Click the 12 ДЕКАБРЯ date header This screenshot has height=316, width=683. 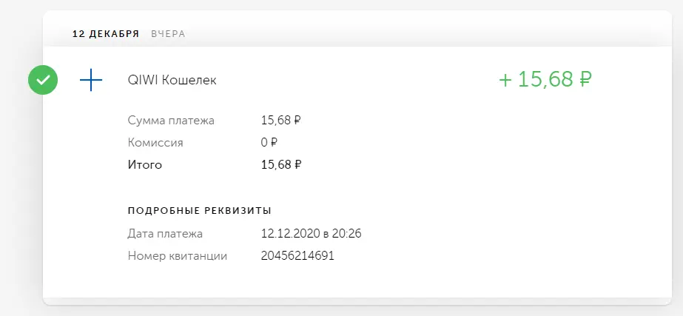[106, 34]
